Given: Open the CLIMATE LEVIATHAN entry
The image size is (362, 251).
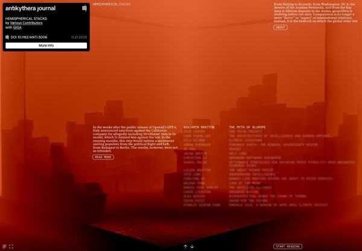Looking at the screenshot, I should 246,140.
